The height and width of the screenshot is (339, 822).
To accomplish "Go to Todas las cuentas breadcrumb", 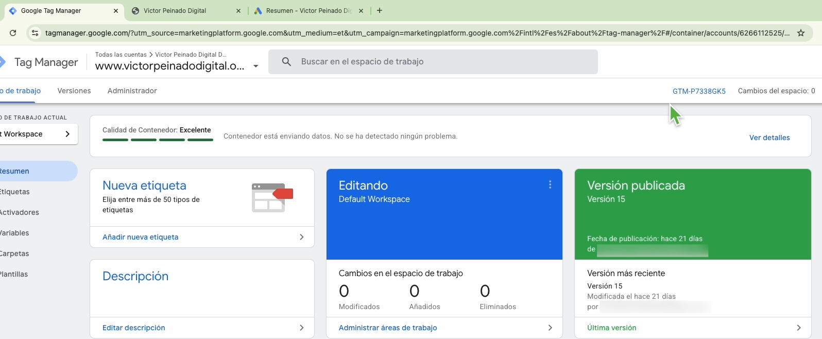I will point(121,55).
